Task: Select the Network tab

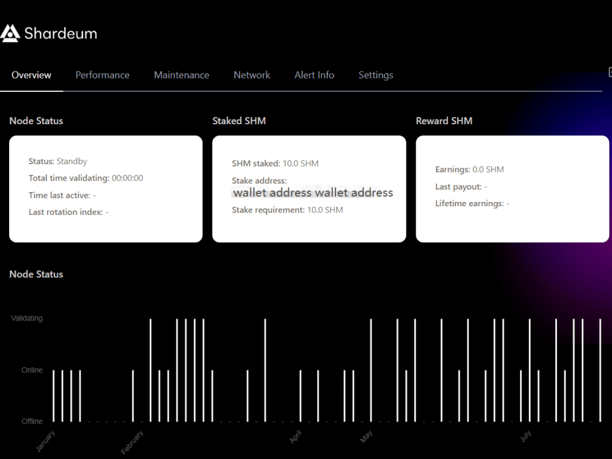Action: [252, 75]
